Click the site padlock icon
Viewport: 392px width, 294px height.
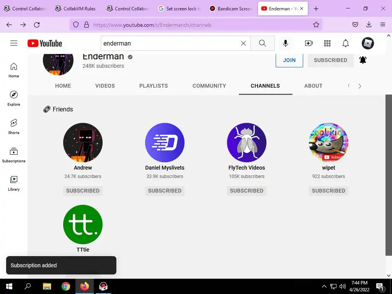87,25
